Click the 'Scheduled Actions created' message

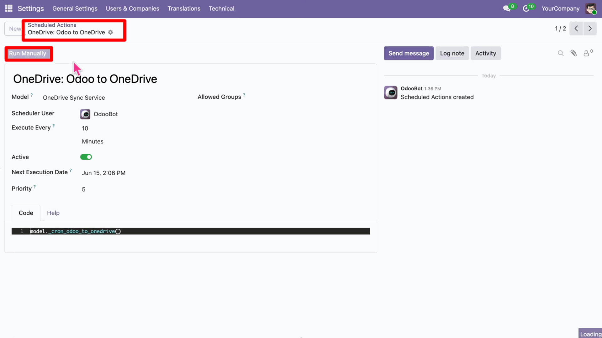[x=437, y=97]
